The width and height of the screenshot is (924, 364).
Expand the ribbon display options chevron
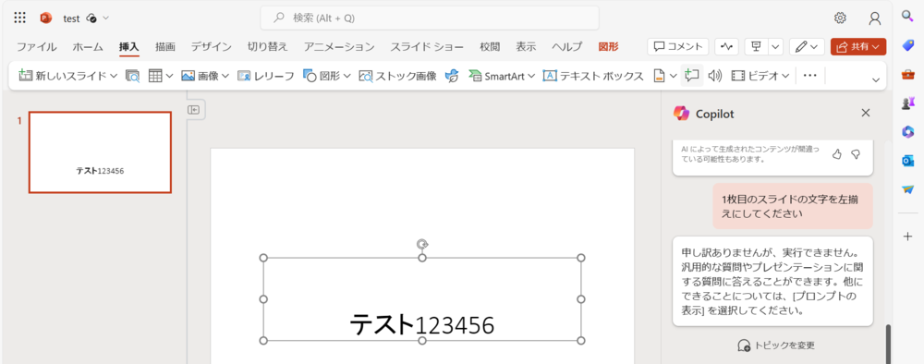tap(875, 80)
